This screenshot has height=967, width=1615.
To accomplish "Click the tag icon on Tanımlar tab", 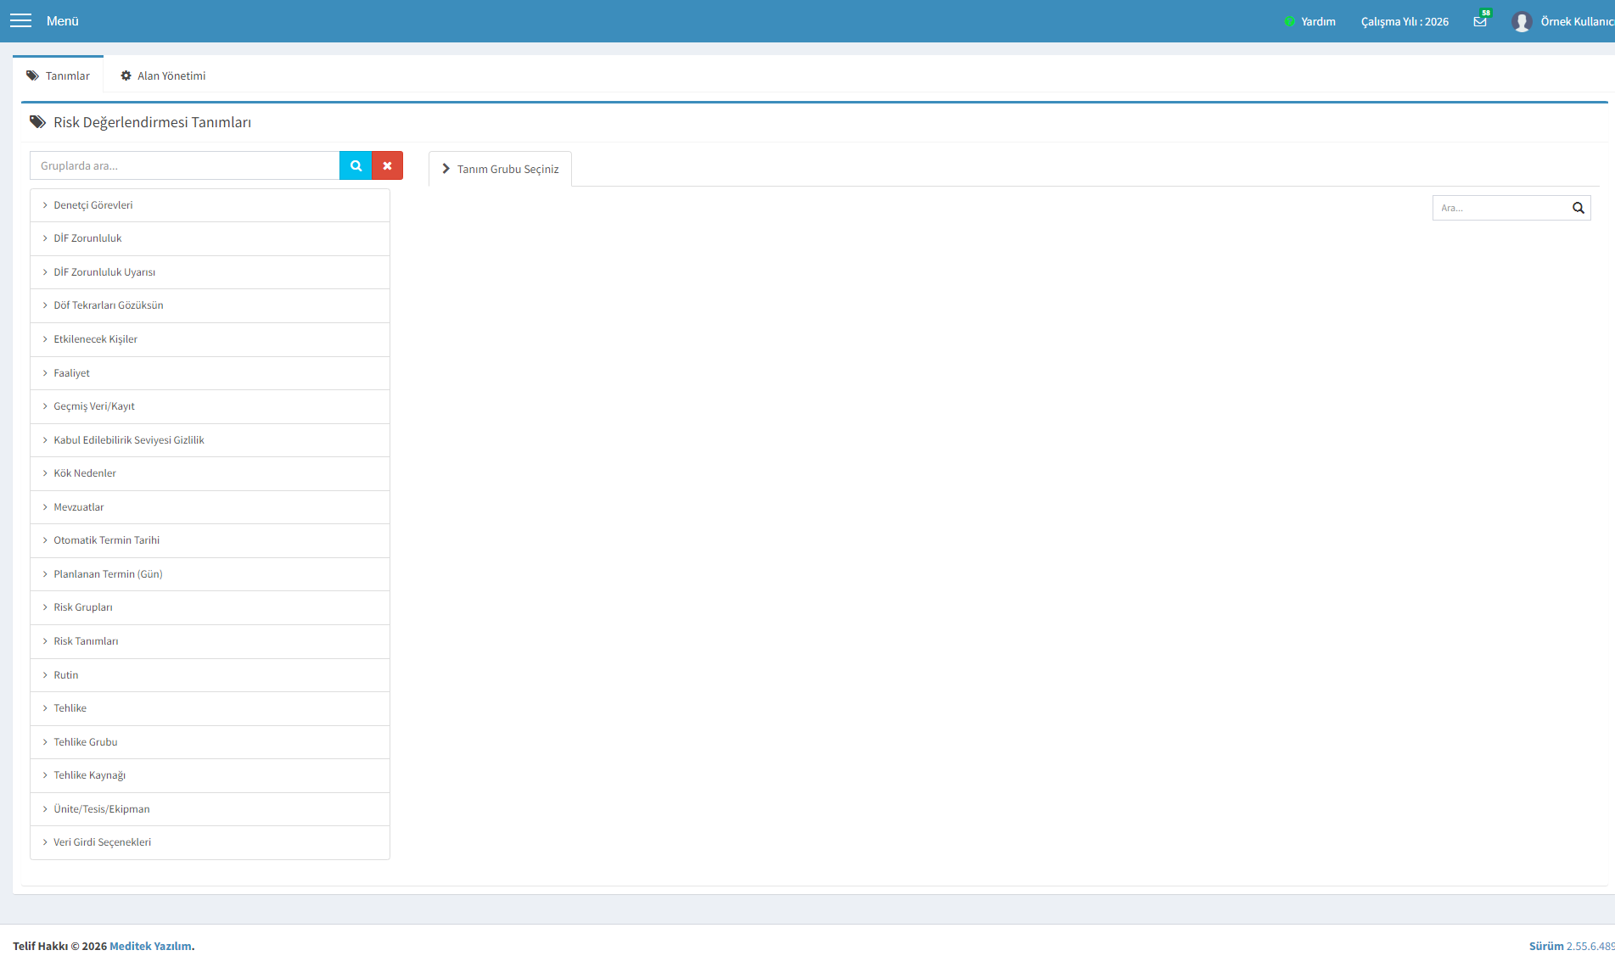I will click(32, 75).
